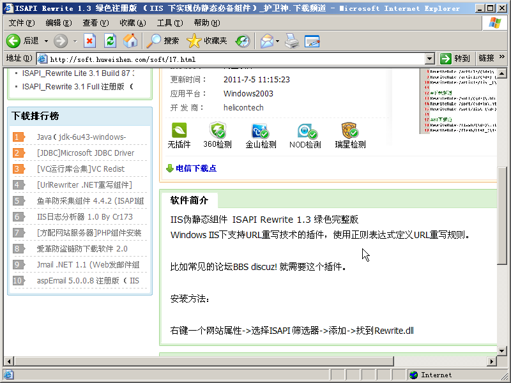This screenshot has height=383, width=511.
Task: Click the Windows flag logo
Action: [494, 23]
